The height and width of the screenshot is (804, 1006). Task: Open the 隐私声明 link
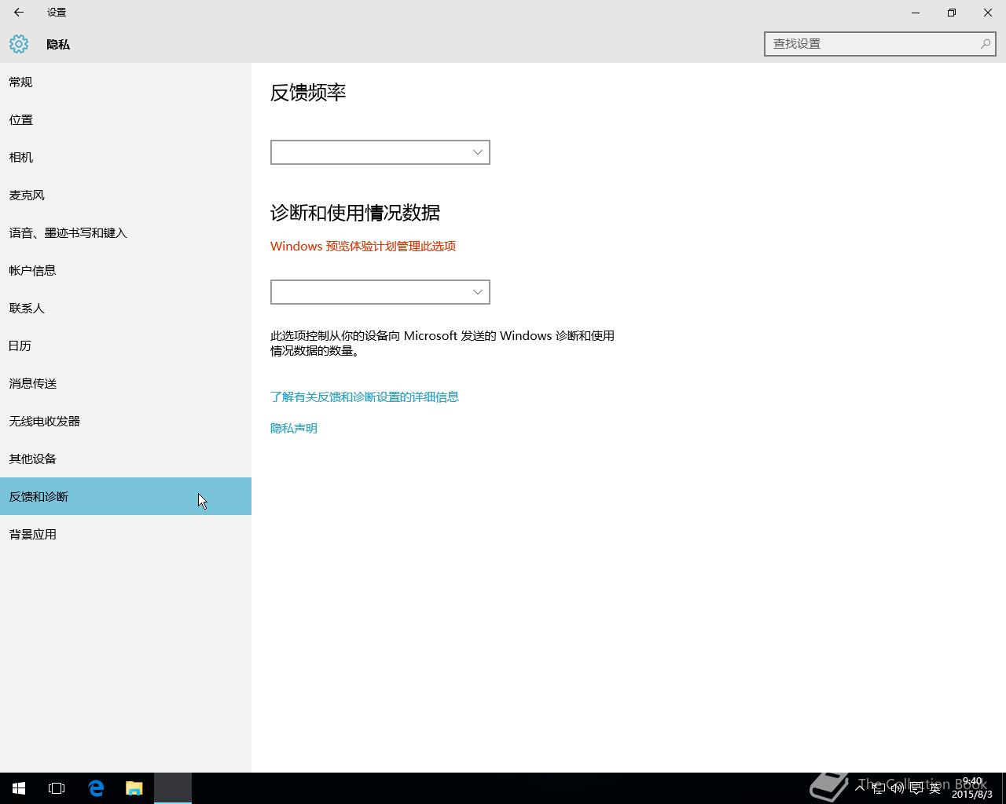(x=294, y=428)
